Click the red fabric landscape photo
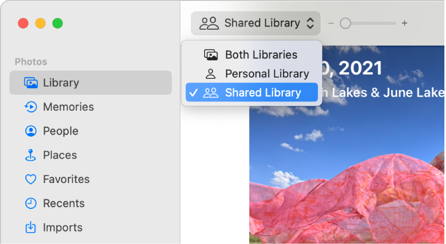The image size is (446, 244). (345, 178)
